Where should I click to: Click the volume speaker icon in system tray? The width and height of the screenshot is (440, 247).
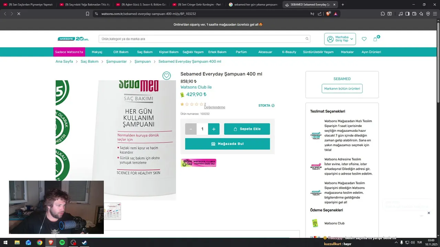[412, 243]
